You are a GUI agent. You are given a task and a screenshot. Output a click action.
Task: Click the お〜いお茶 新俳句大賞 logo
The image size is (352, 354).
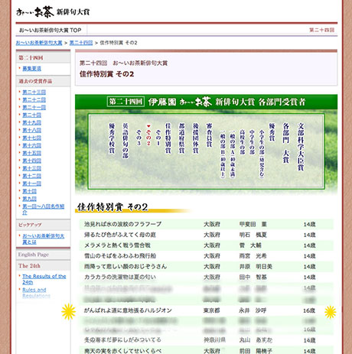(53, 11)
